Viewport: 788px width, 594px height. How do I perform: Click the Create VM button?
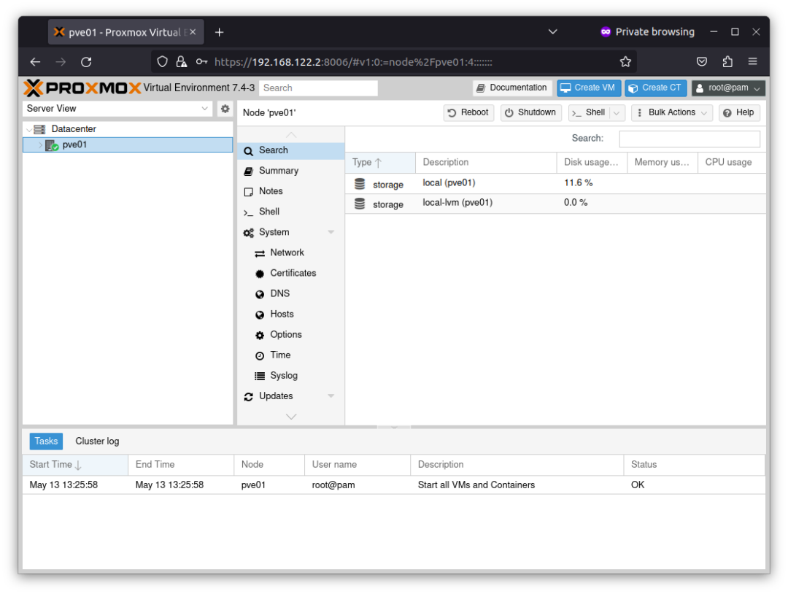[588, 88]
